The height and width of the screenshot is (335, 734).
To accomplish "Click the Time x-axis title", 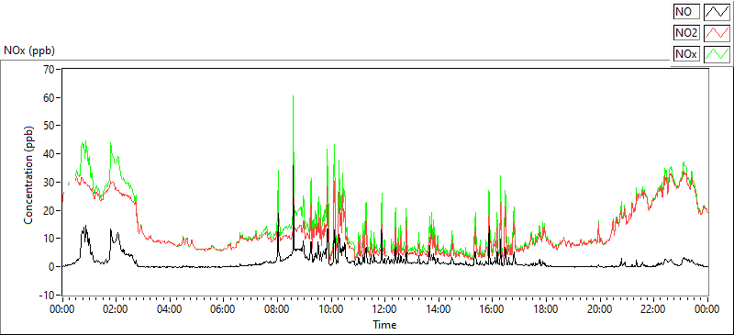I will [384, 324].
